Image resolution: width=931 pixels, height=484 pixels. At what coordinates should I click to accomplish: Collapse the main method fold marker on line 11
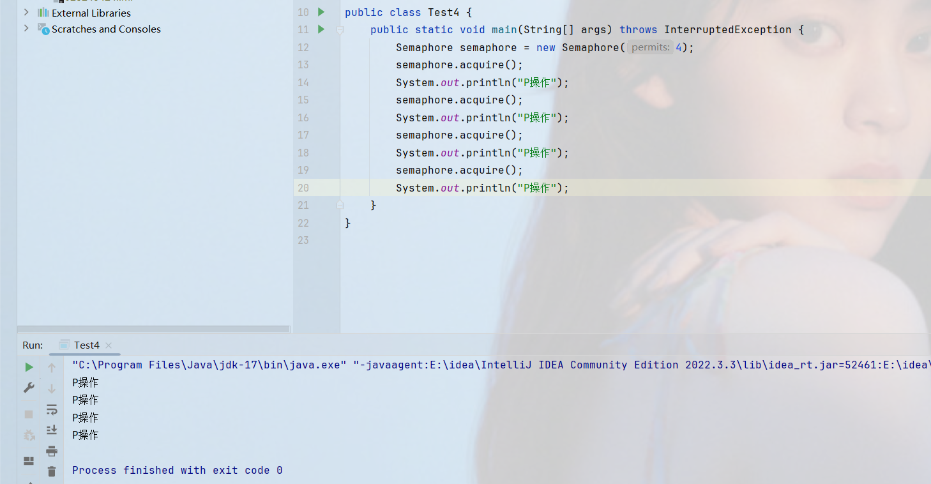340,29
